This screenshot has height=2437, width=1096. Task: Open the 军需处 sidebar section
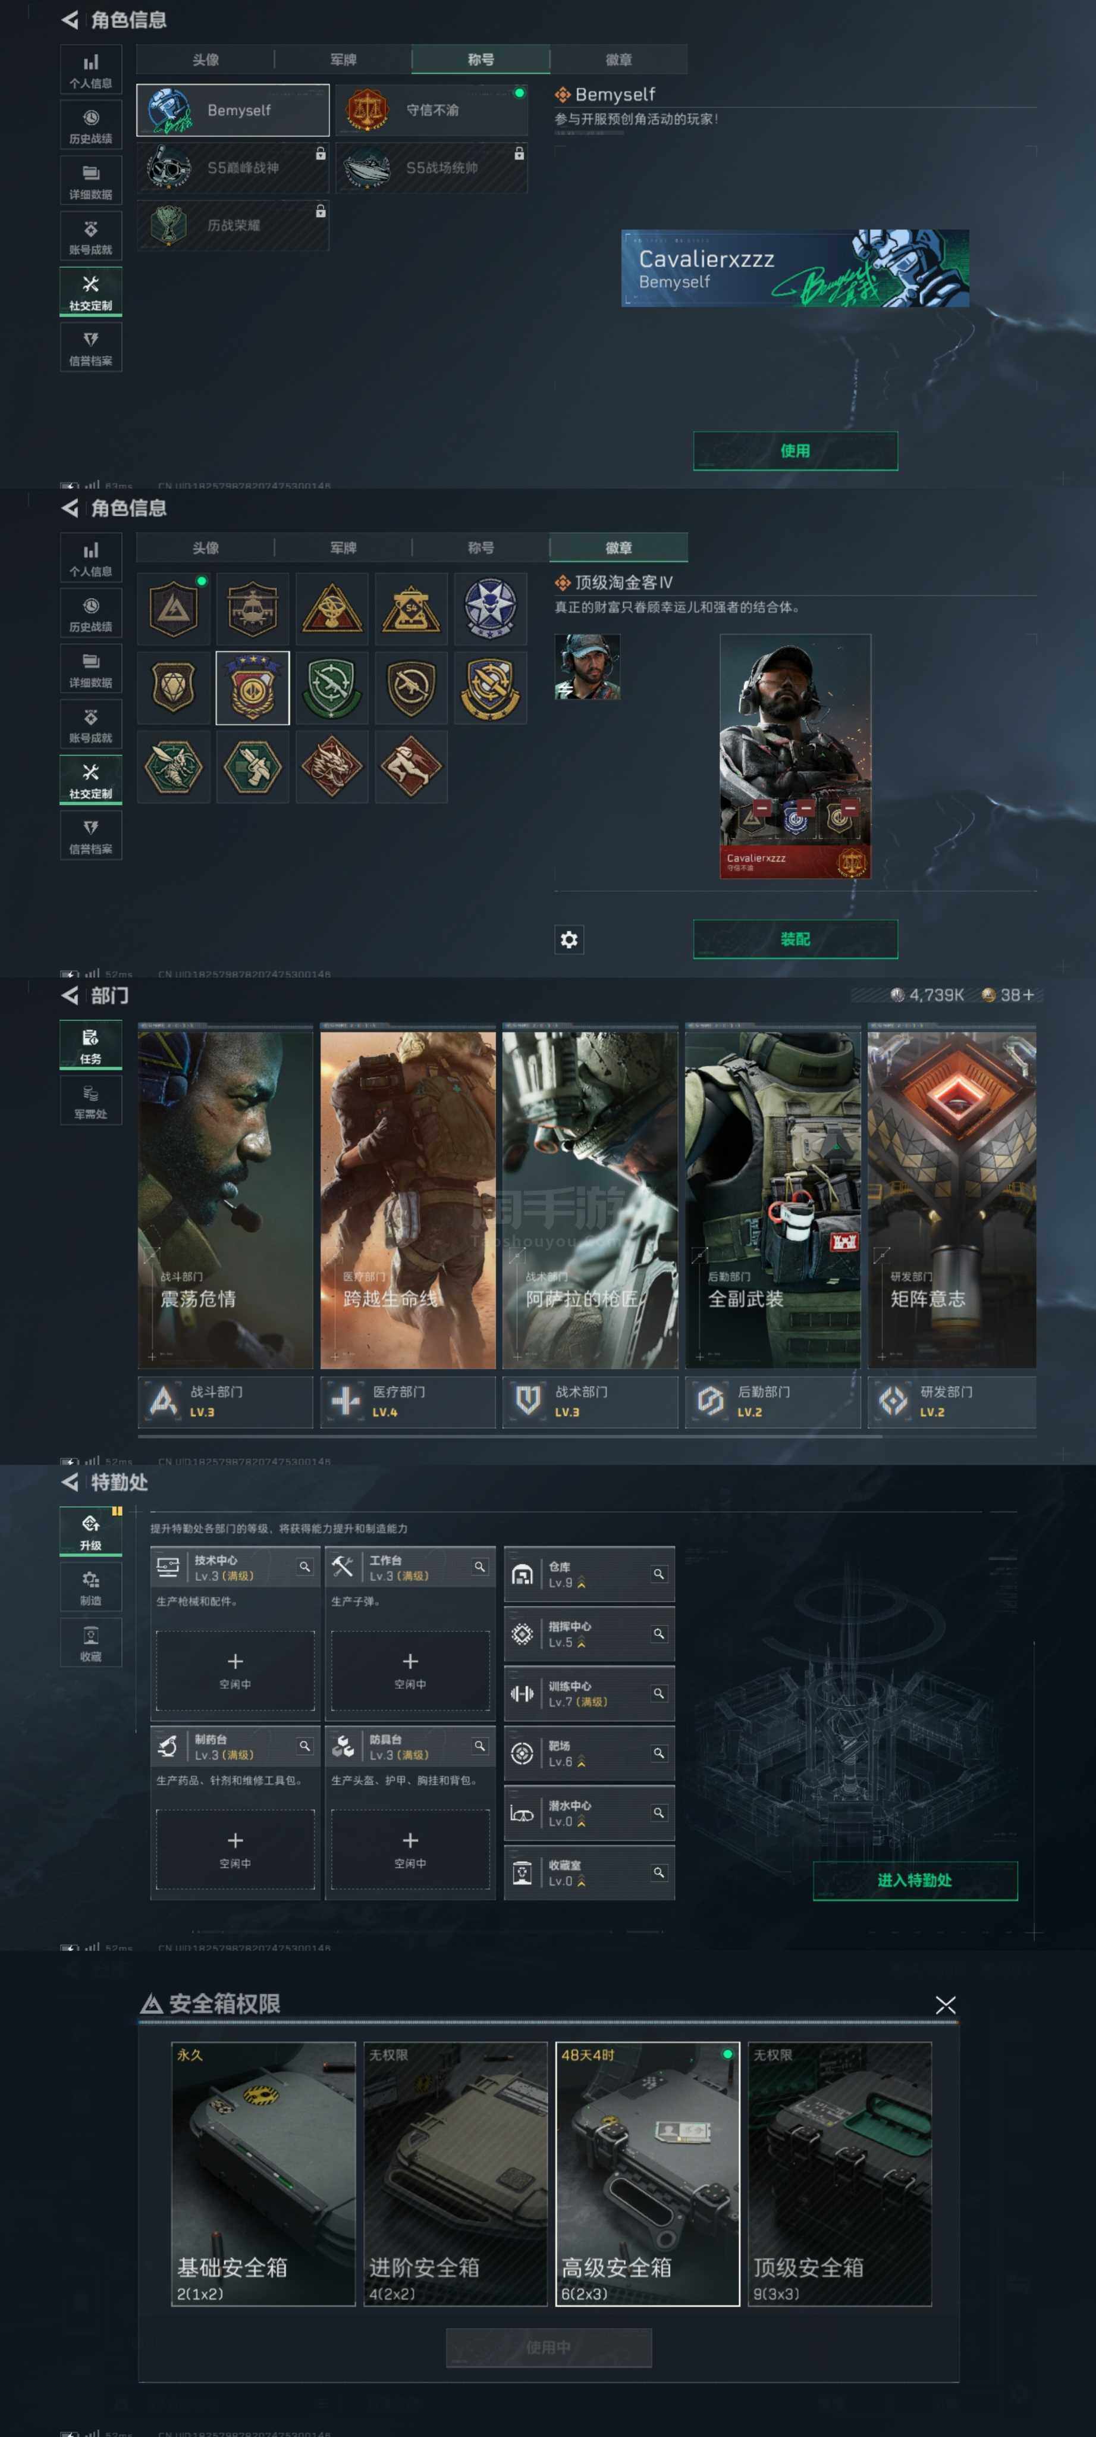point(91,1102)
